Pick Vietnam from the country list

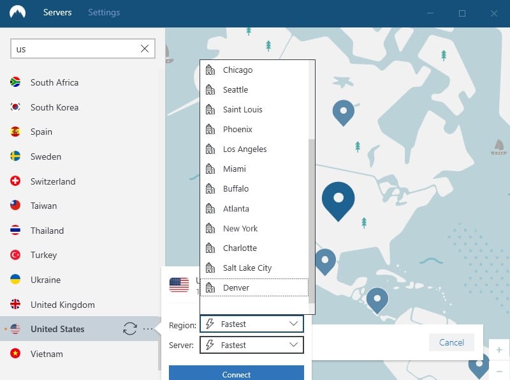pos(47,354)
